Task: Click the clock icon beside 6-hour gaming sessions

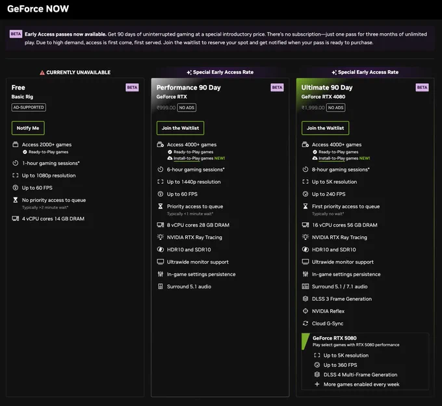Action: [x=161, y=170]
